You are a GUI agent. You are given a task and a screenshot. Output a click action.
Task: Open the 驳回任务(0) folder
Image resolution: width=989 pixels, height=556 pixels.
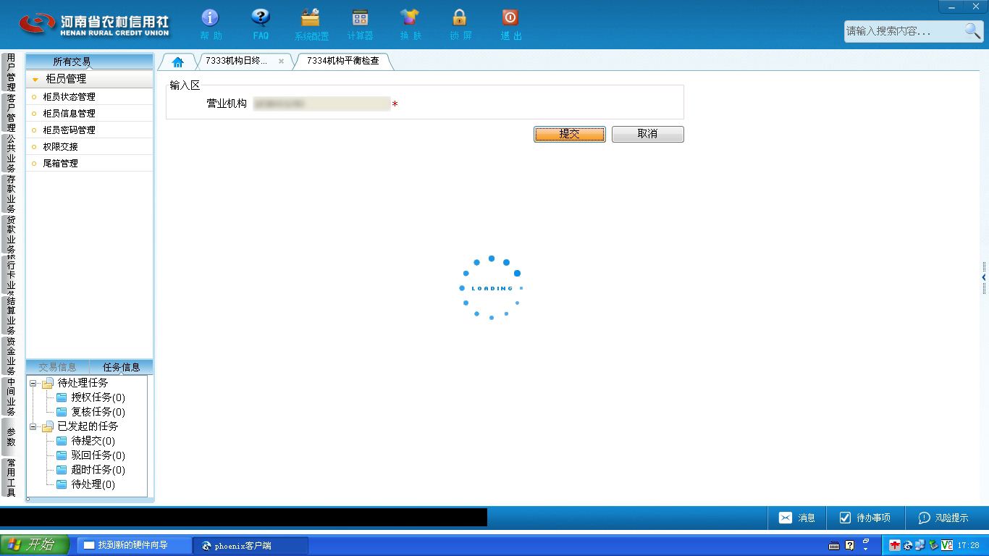click(x=91, y=455)
